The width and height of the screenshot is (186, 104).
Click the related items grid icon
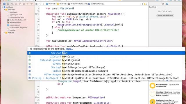point(36,4)
